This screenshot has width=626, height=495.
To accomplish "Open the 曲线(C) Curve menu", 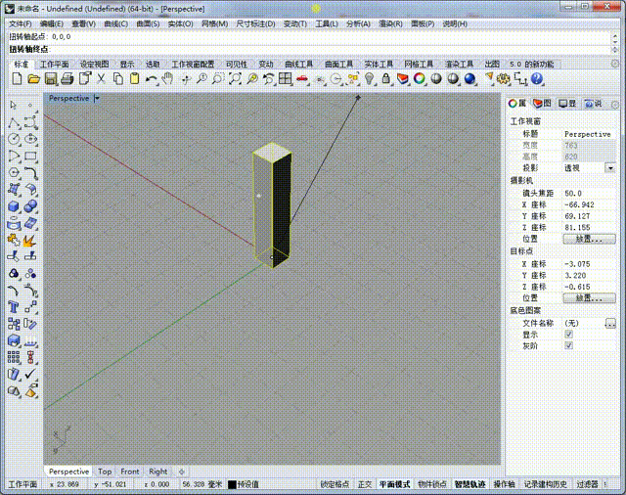I will [x=115, y=23].
